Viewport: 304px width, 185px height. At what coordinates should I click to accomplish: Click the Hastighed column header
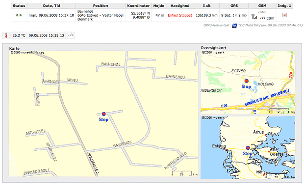[180, 6]
